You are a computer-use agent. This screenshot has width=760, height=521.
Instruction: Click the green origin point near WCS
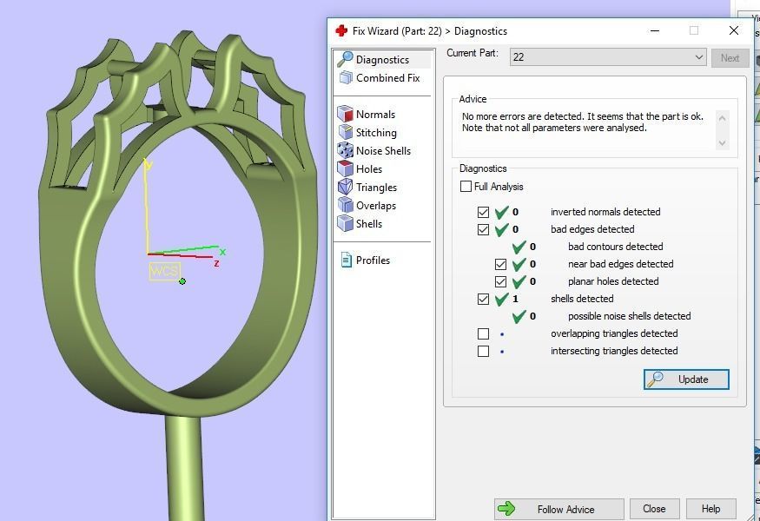182,281
